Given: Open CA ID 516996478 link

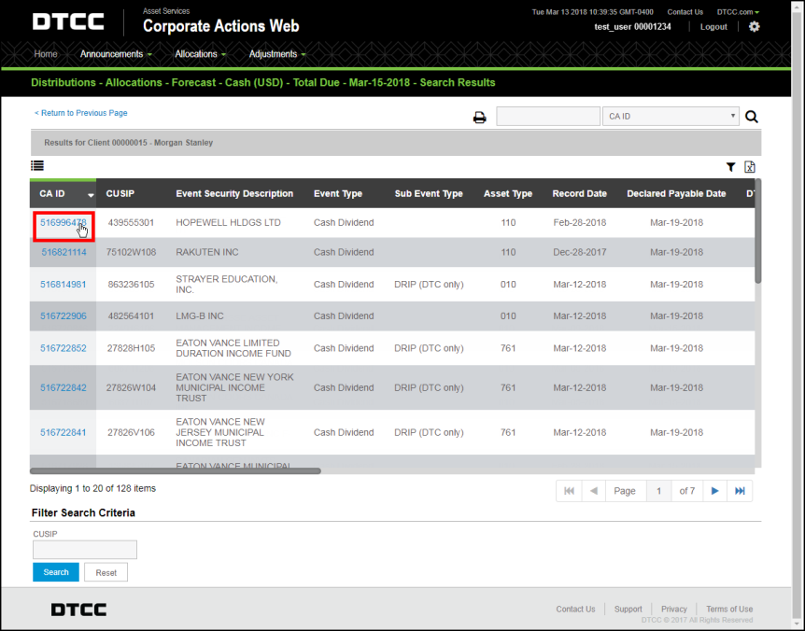Looking at the screenshot, I should 64,223.
